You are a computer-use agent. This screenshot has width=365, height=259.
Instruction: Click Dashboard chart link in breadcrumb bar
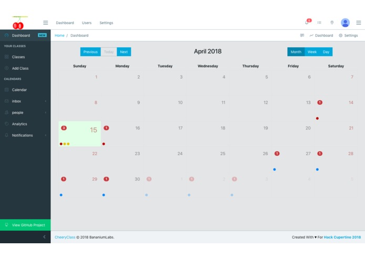321,36
